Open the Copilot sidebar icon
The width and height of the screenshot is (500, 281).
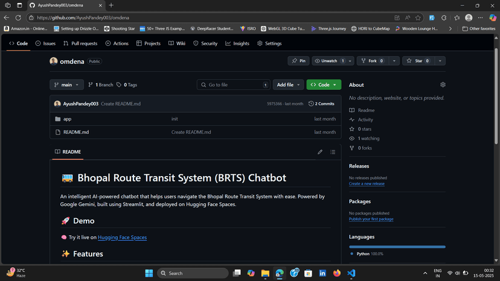pos(493,18)
